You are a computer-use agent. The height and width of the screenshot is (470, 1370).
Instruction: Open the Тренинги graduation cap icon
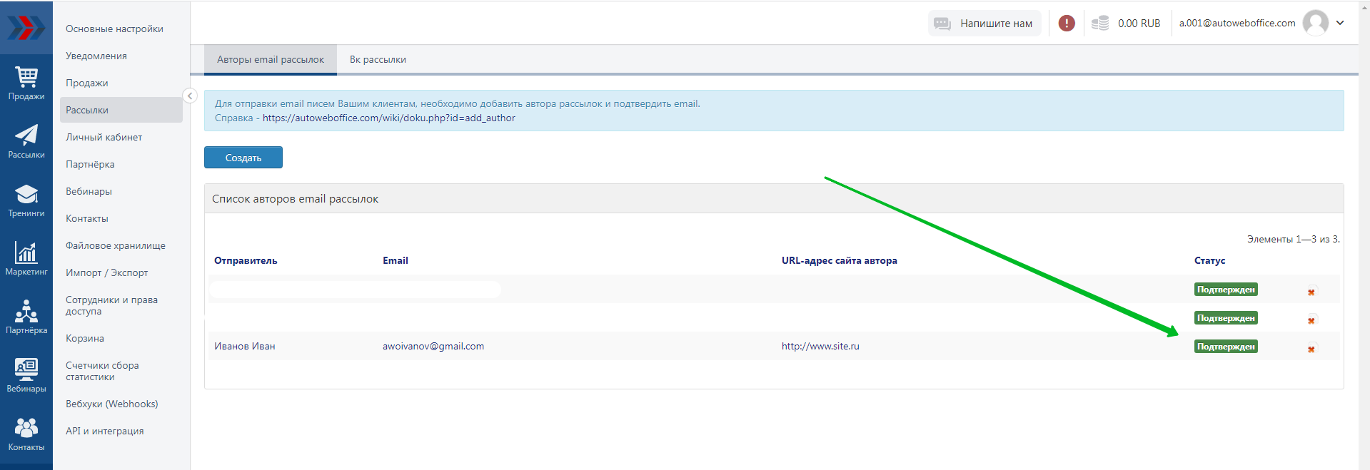click(x=26, y=200)
